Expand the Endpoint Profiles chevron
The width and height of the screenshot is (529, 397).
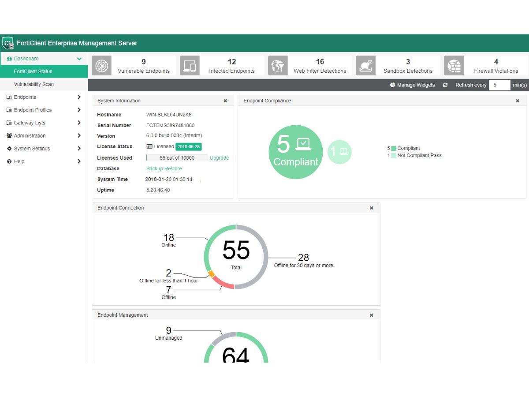[79, 110]
